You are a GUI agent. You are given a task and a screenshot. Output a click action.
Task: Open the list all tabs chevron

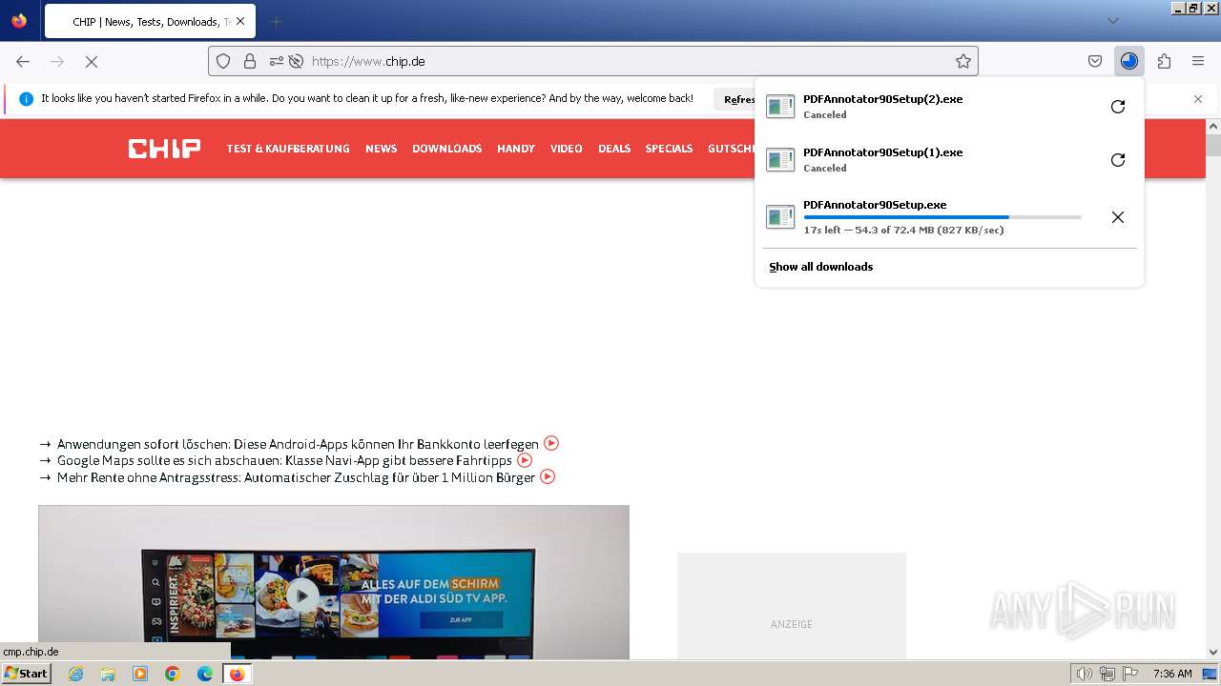coord(1112,21)
